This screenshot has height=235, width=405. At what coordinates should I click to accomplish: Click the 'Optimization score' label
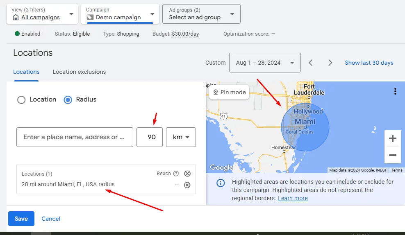point(246,34)
